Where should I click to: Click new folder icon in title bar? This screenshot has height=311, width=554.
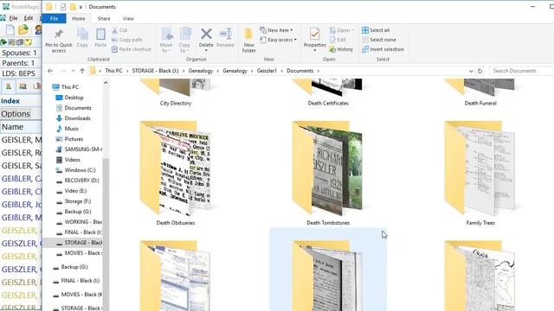click(73, 7)
